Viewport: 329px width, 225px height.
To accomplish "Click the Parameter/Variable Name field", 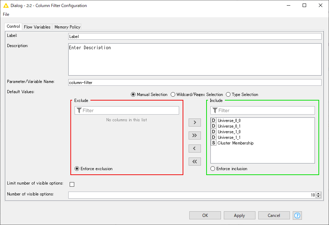I will (195, 82).
